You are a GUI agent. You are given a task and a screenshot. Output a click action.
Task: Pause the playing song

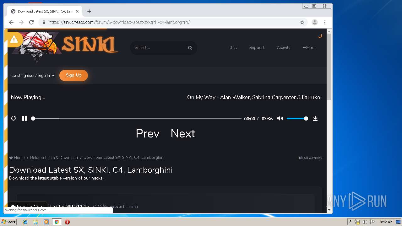pos(24,118)
